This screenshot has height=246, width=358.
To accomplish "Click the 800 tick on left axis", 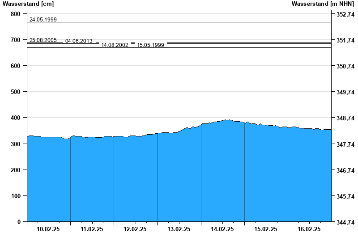I will (16, 14).
